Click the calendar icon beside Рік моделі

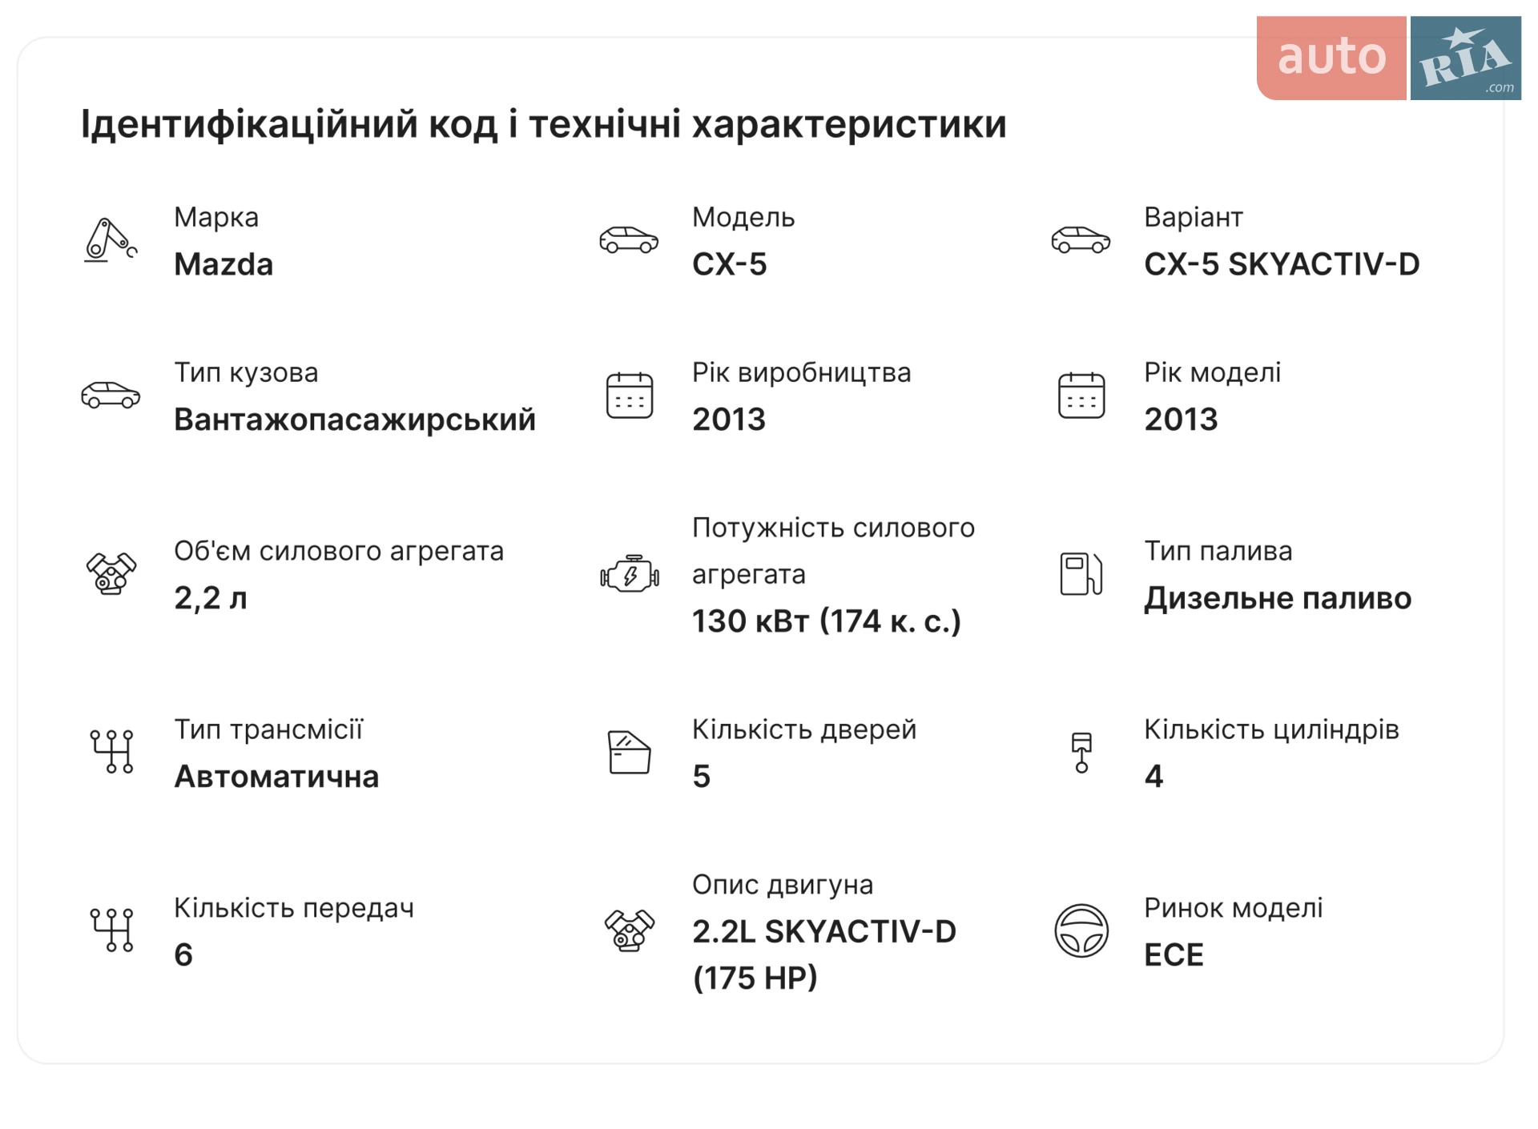click(1081, 396)
